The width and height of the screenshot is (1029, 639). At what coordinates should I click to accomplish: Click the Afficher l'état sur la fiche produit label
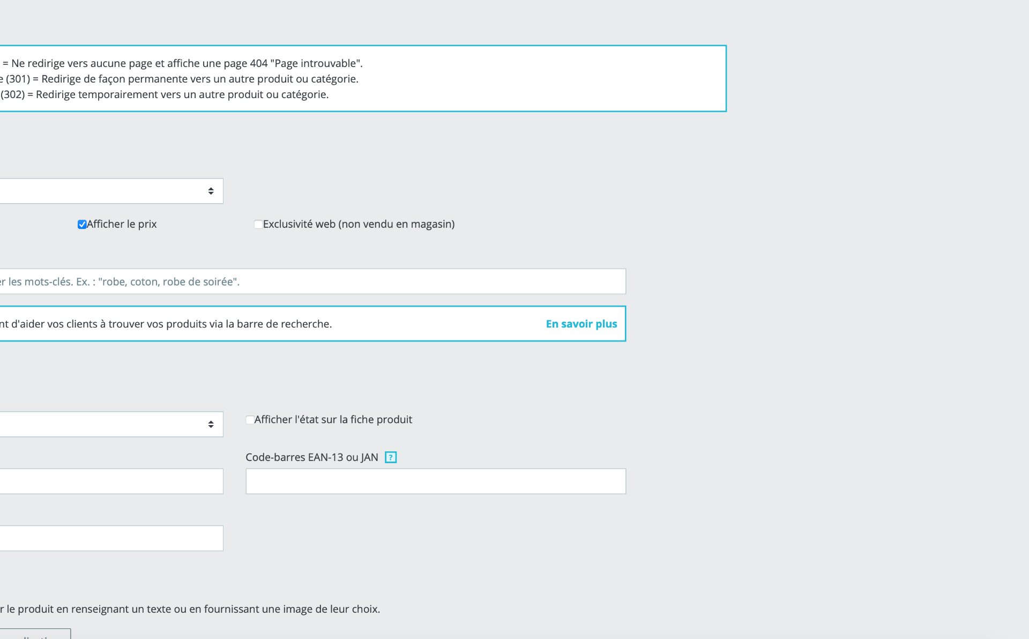[333, 420]
